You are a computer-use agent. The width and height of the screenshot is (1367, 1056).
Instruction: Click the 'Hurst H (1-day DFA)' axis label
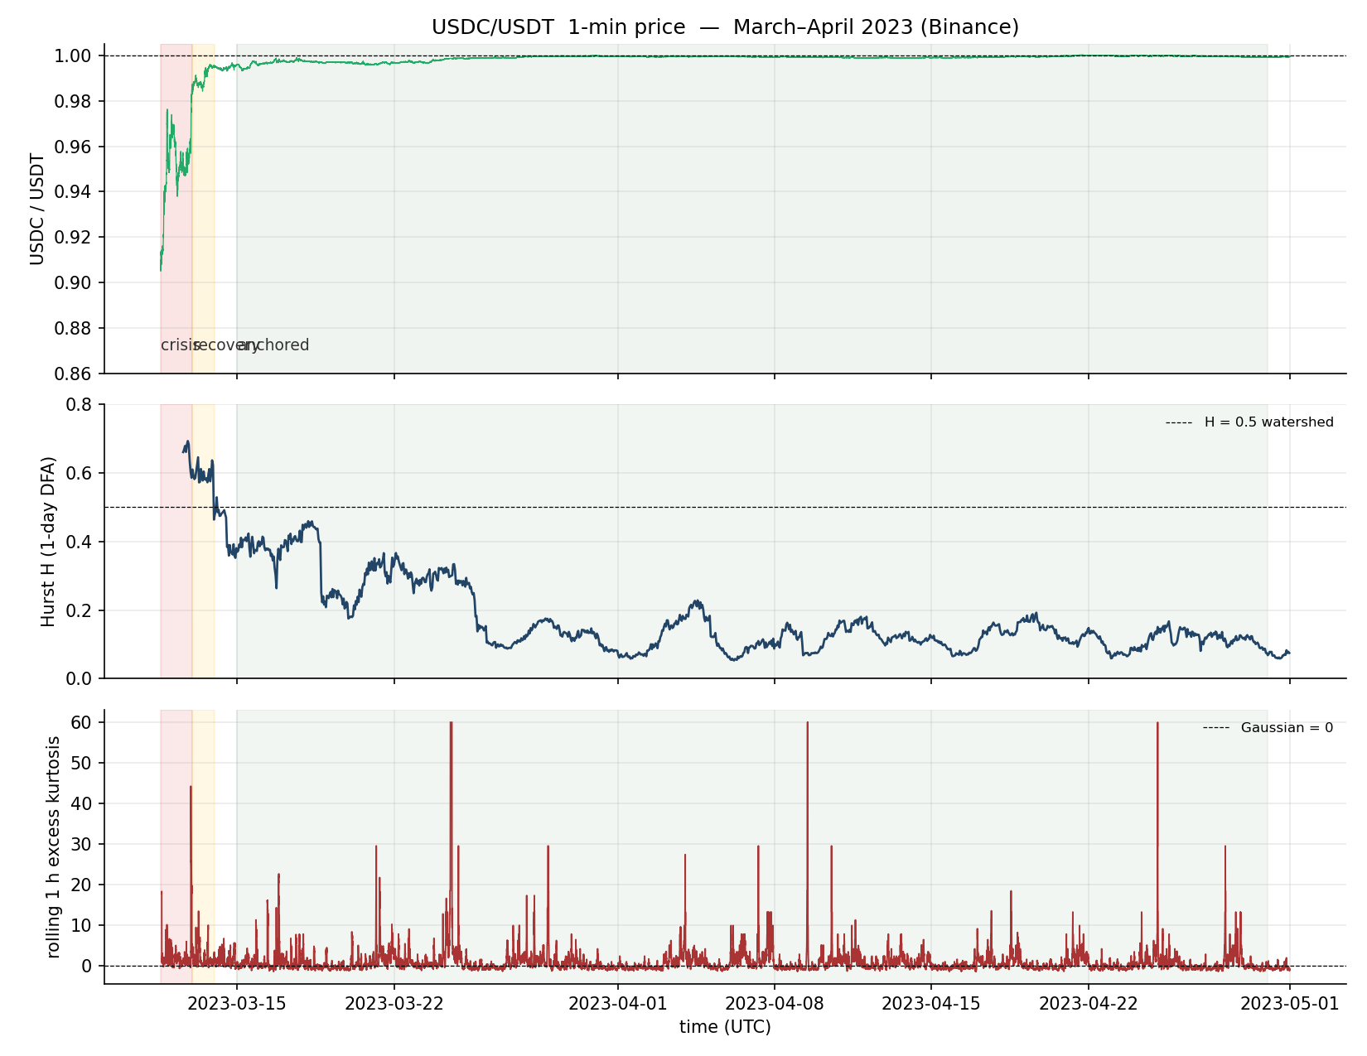click(x=49, y=541)
